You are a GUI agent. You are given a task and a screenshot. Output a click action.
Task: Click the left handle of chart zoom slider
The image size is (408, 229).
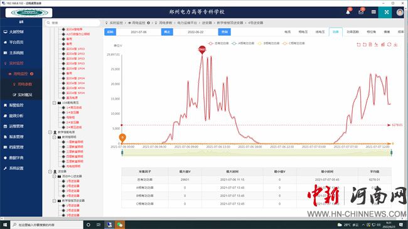pyautogui.click(x=122, y=152)
